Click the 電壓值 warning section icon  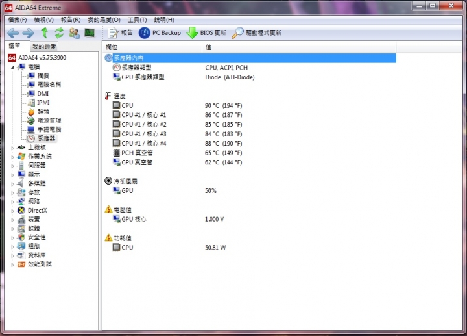click(x=108, y=209)
